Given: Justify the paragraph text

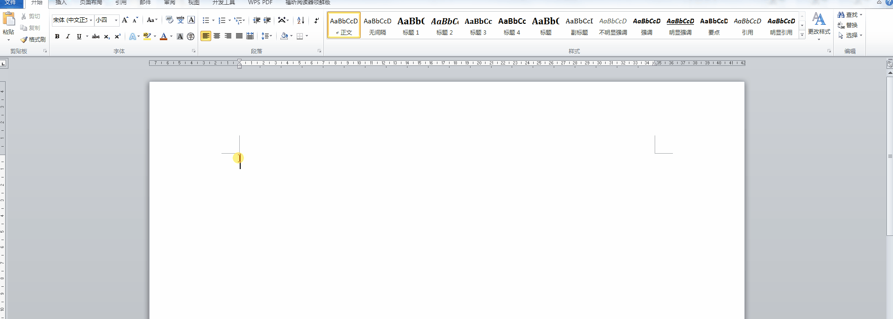Looking at the screenshot, I should tap(239, 36).
